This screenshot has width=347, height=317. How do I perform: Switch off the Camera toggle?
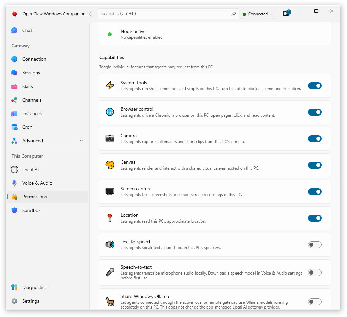click(x=315, y=139)
